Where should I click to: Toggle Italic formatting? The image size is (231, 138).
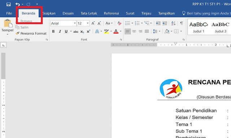60,31
